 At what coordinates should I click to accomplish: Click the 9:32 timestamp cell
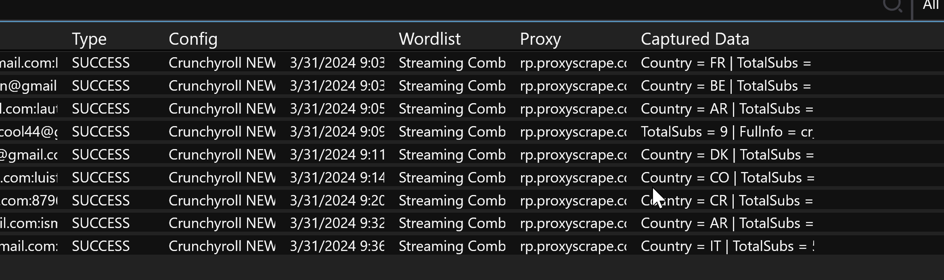[x=337, y=223]
